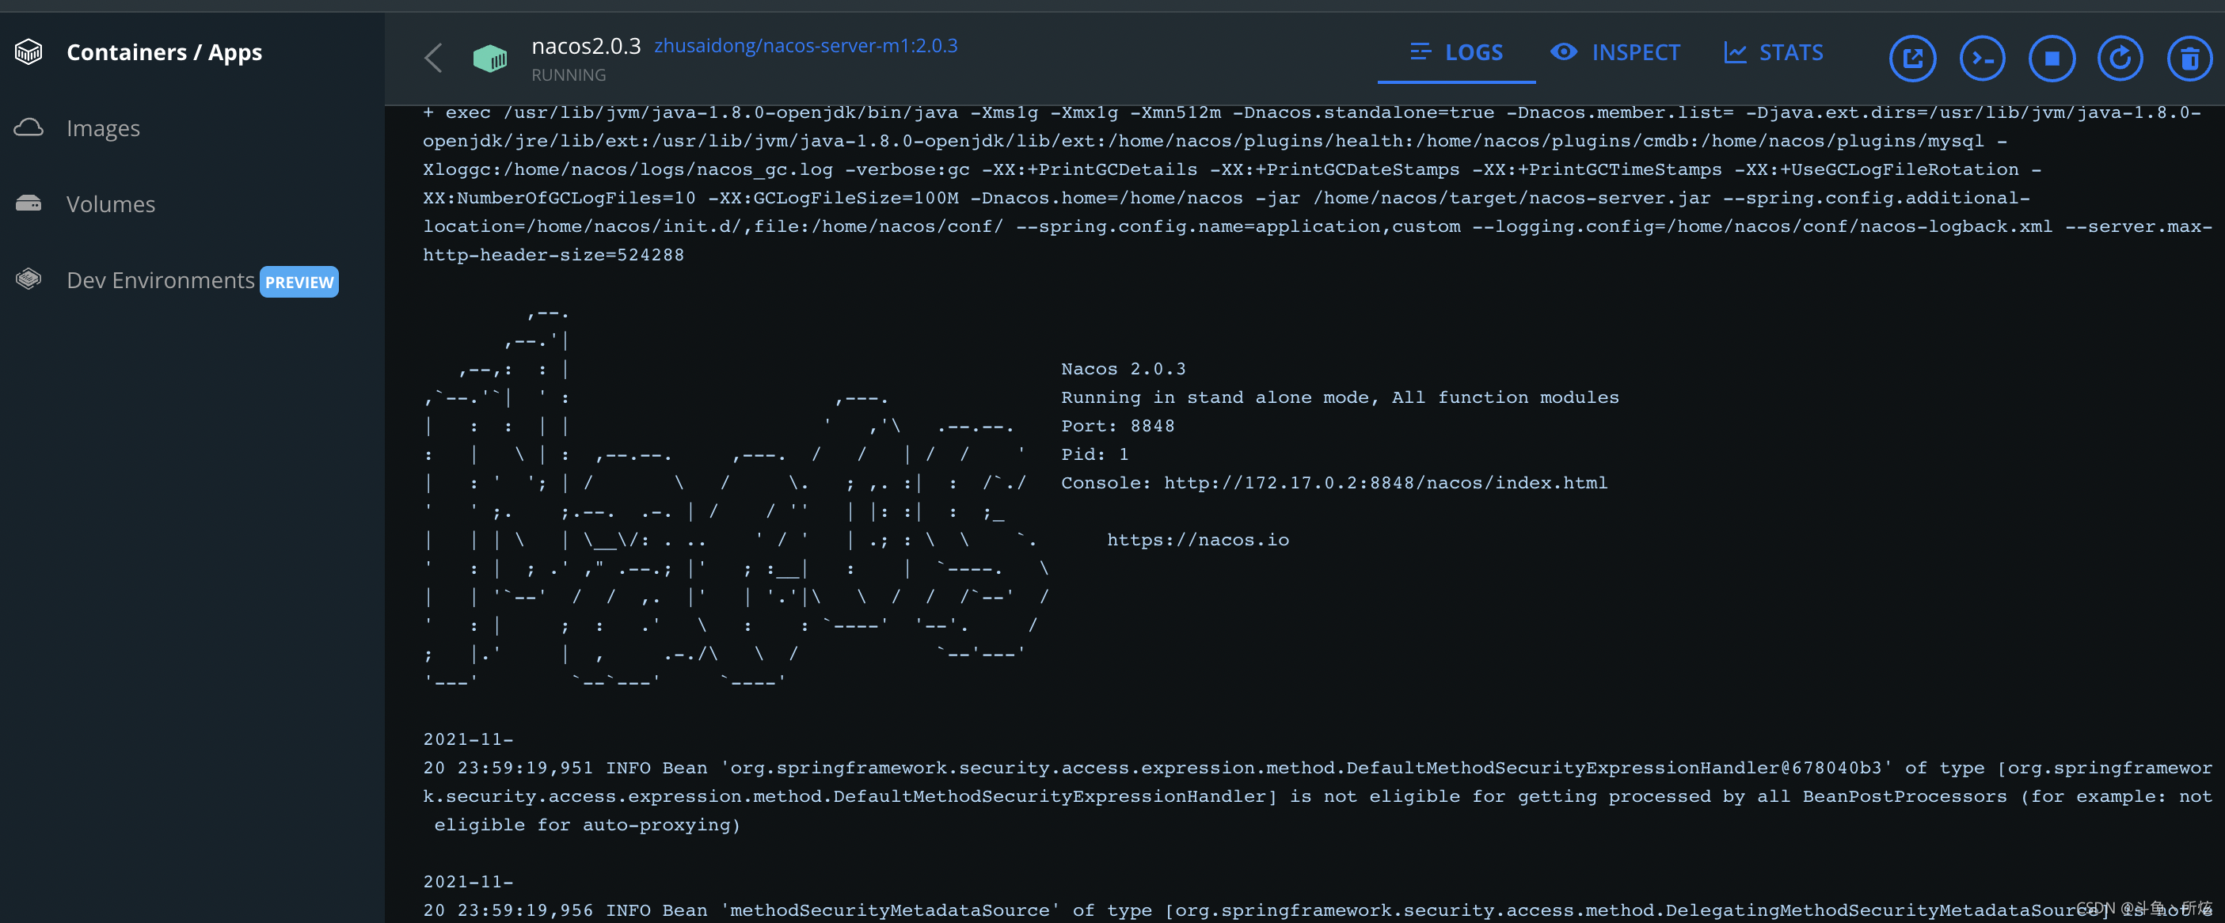Click the restart container icon

[2120, 54]
